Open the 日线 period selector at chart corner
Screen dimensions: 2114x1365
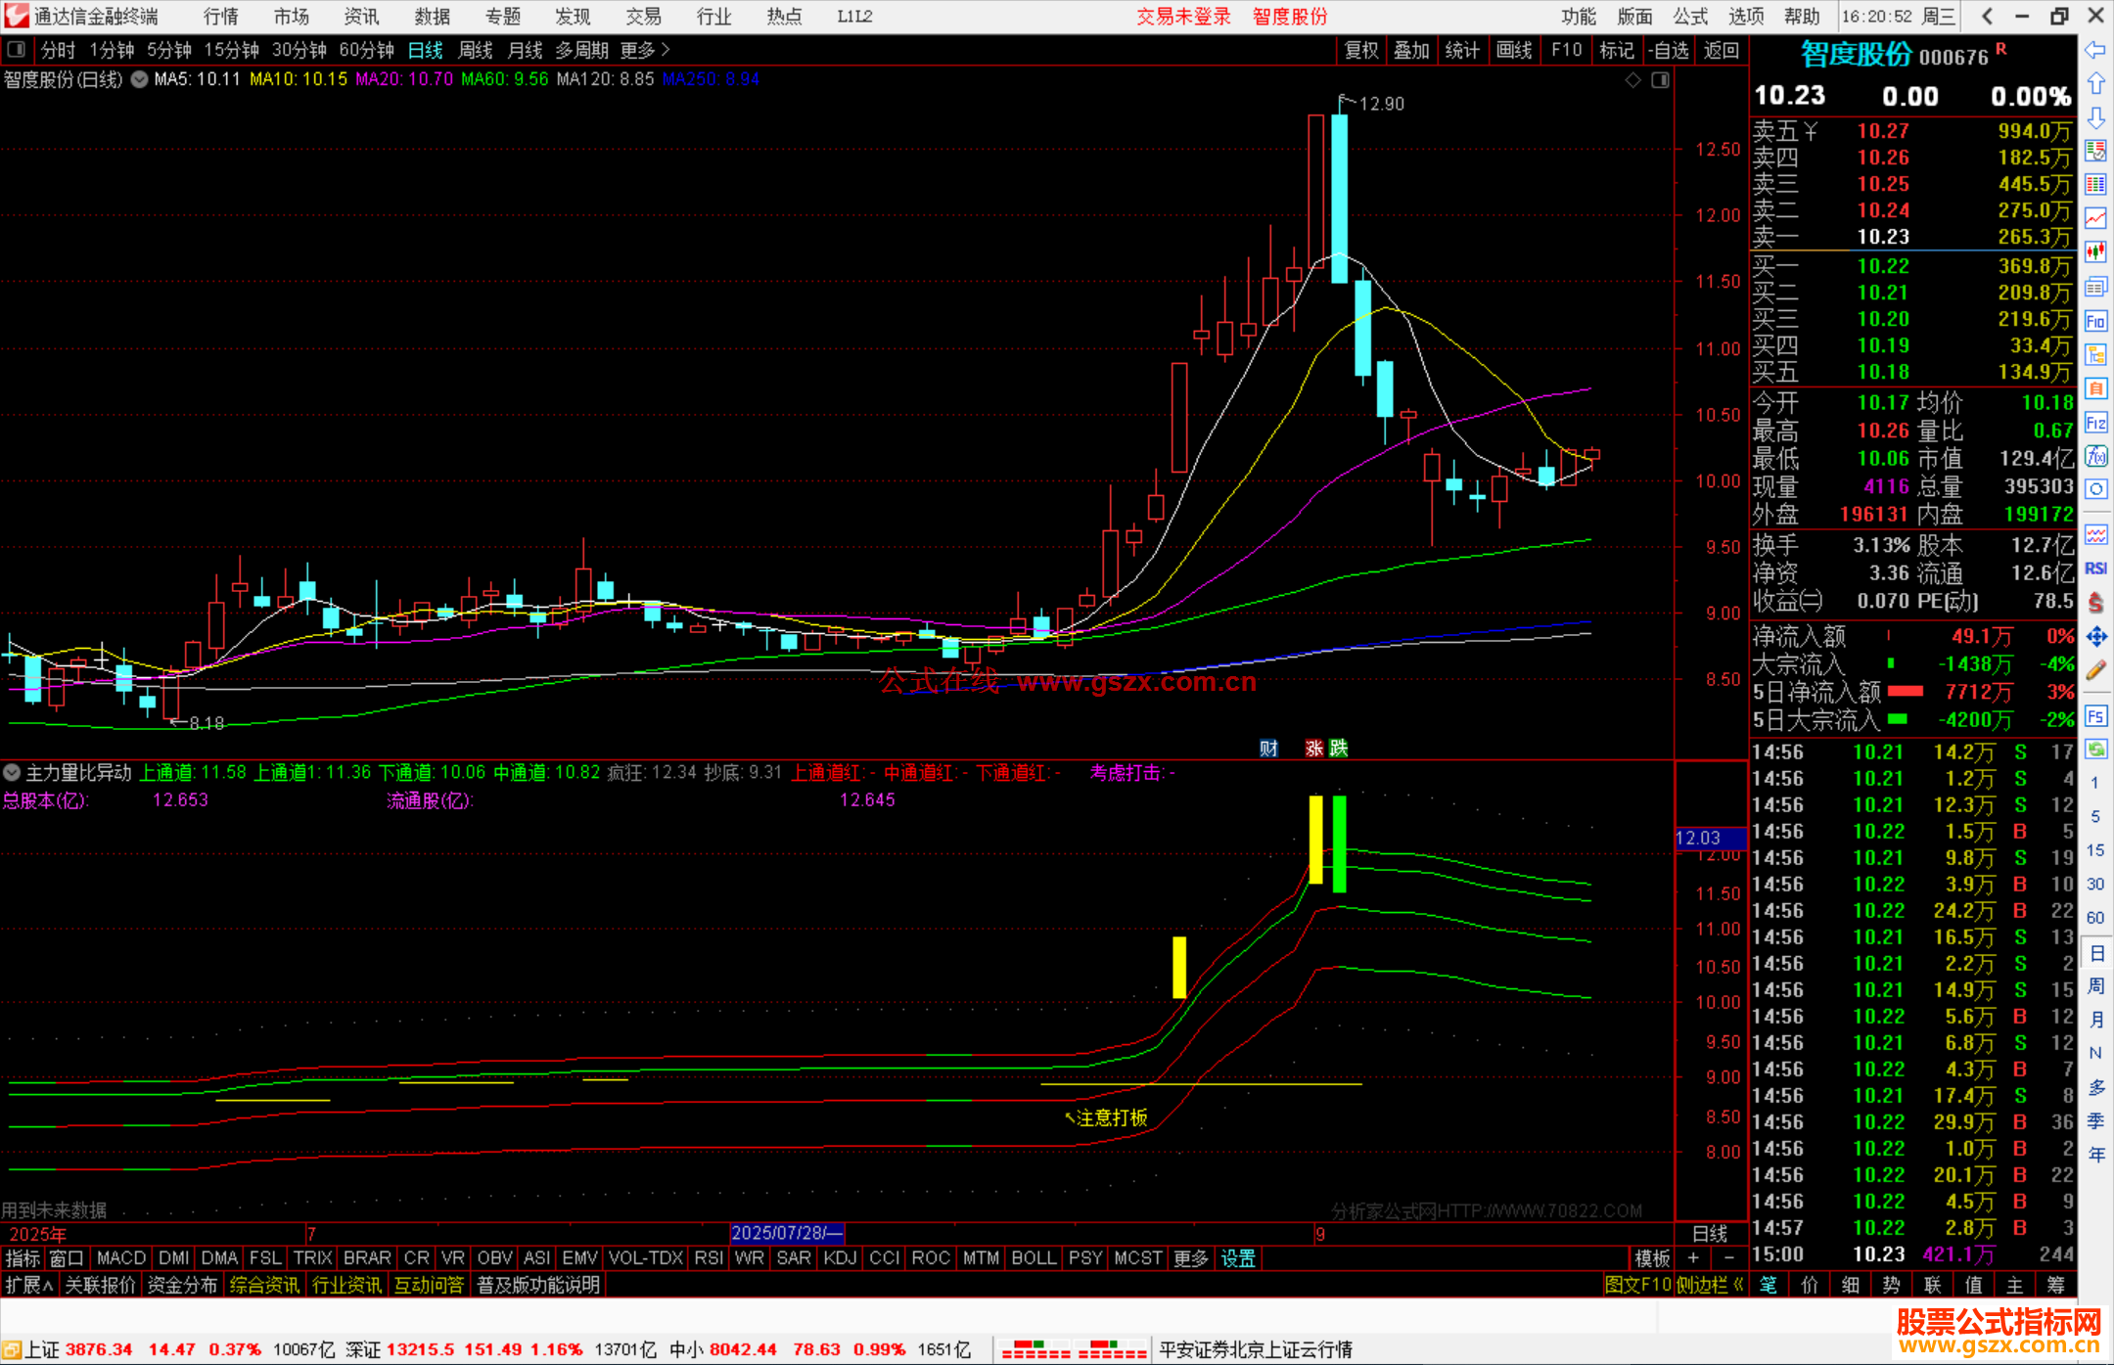(x=1710, y=1234)
